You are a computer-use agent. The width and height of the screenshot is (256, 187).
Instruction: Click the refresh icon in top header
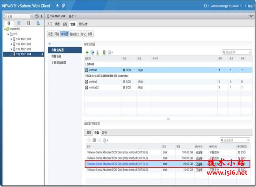click(205, 6)
